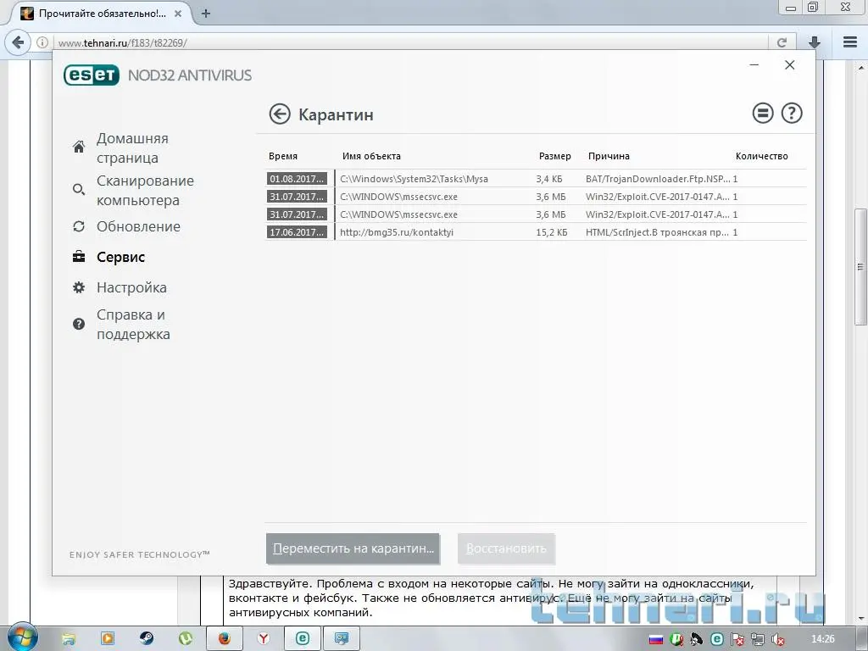Open Action Center flag tray icon
The image size is (868, 651).
[737, 640]
